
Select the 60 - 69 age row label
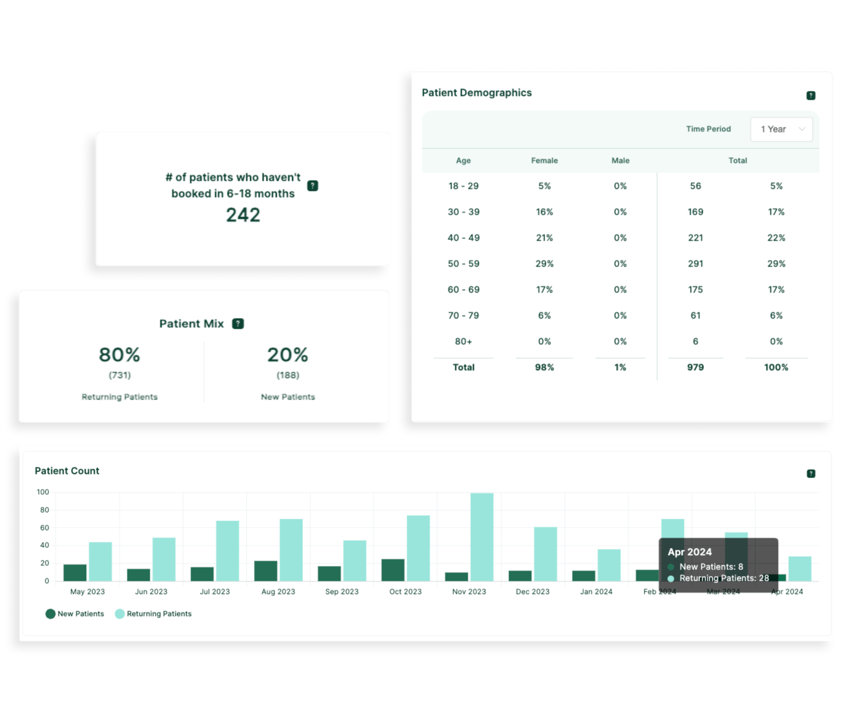(463, 290)
